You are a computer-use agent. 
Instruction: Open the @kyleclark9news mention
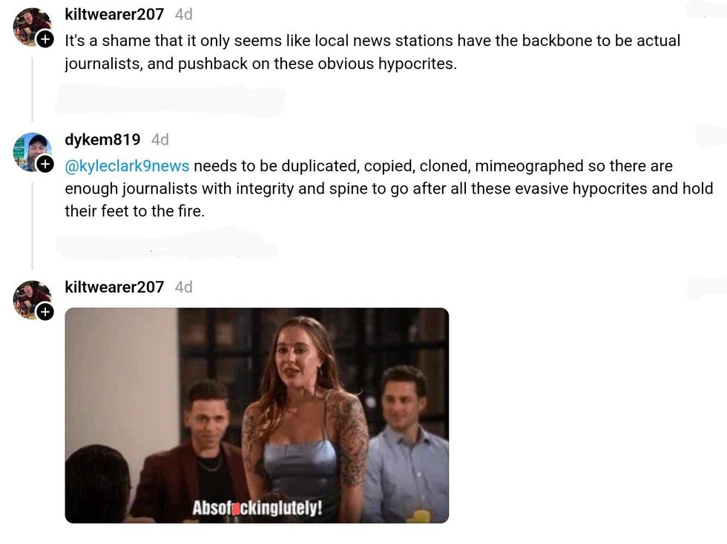point(127,166)
